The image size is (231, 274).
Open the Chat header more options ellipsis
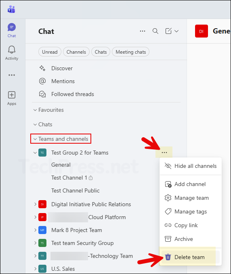coord(143,31)
